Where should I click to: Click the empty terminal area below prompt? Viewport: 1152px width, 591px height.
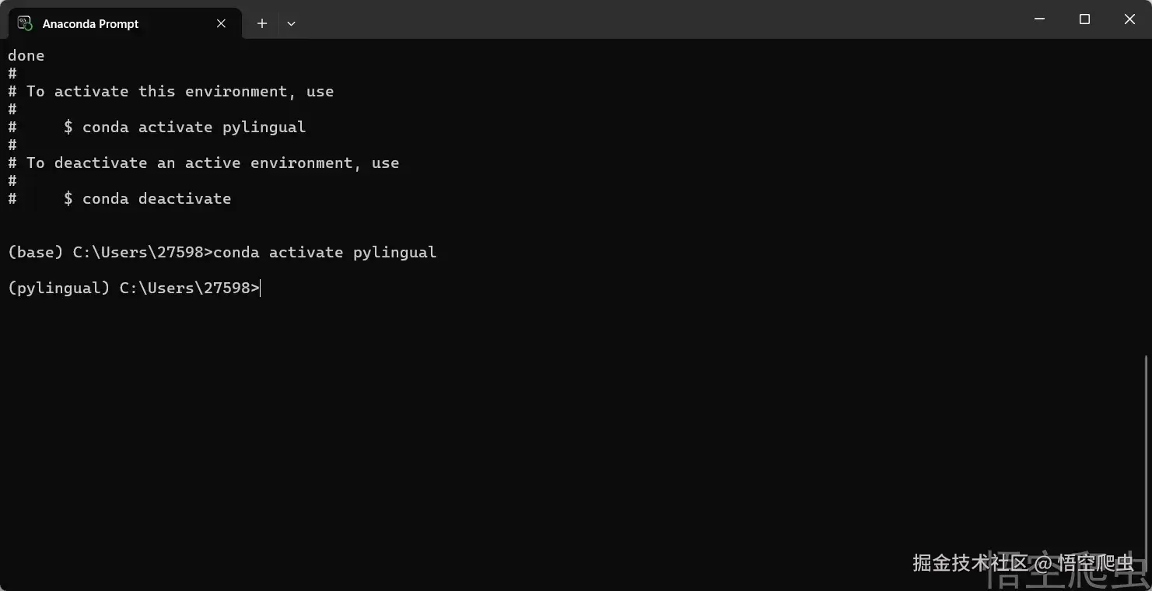(x=544, y=428)
